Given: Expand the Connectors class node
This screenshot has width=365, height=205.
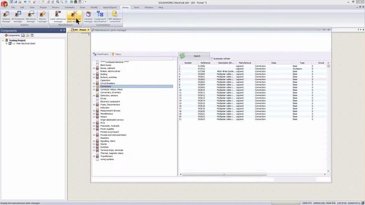Looking at the screenshot, I should (94, 87).
